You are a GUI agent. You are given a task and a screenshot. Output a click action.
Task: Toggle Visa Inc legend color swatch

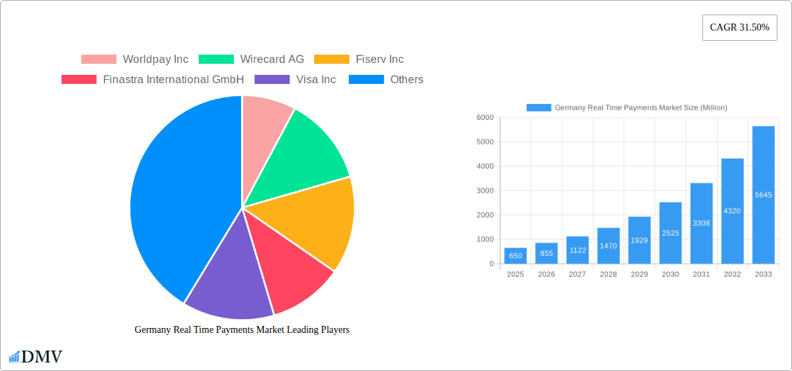click(x=272, y=80)
